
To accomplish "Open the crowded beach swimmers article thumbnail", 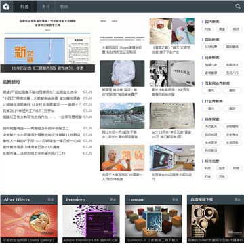I will coord(122,116).
